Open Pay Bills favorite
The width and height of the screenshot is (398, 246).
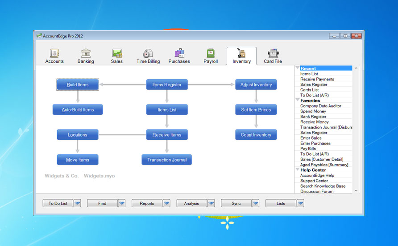tap(308, 148)
